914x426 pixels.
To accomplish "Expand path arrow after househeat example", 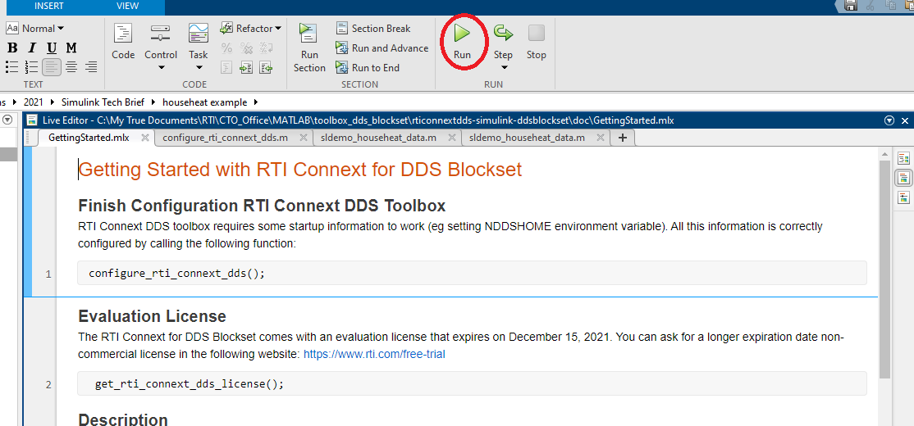I will [255, 102].
